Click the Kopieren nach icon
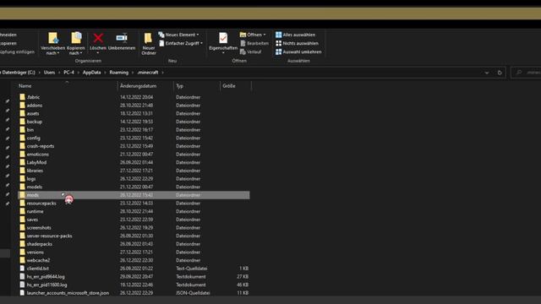Screen dimensions: 541x304 pyautogui.click(x=76, y=38)
